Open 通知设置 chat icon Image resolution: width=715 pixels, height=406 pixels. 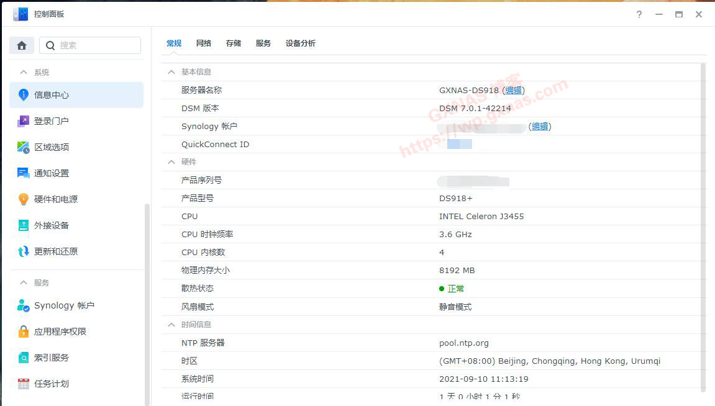click(24, 173)
